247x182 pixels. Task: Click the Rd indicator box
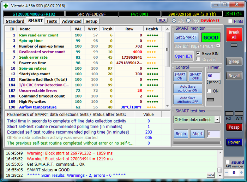click(229, 113)
